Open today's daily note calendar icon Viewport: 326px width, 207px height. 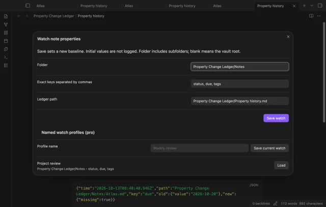(6, 41)
